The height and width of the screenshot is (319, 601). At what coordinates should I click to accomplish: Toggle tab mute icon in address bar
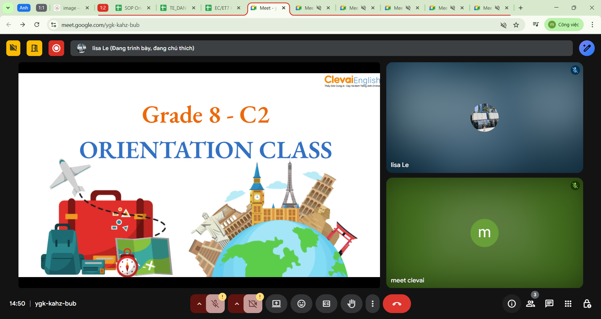(503, 25)
